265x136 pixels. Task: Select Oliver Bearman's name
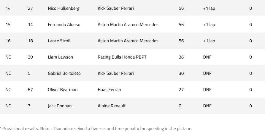point(63,90)
